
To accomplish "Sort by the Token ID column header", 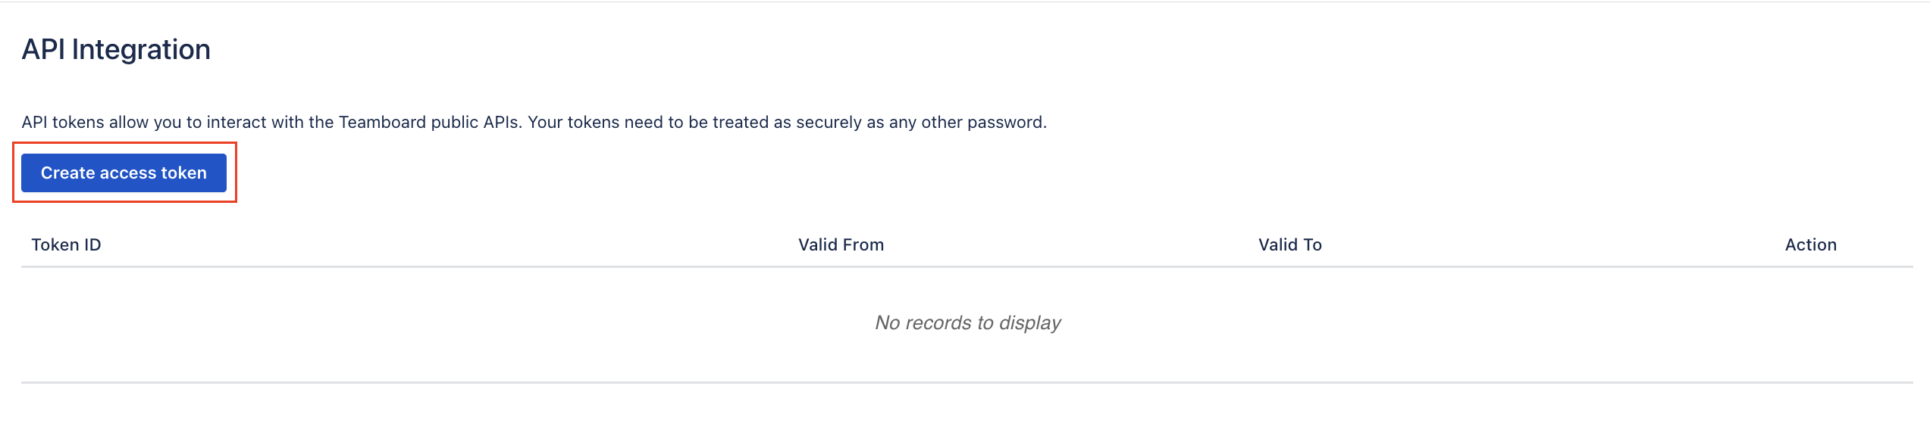I will coord(66,245).
